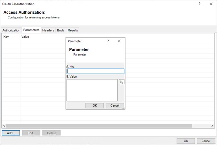Close the Parameter dialog with X
Screen dimensions: 217x145
[119, 41]
